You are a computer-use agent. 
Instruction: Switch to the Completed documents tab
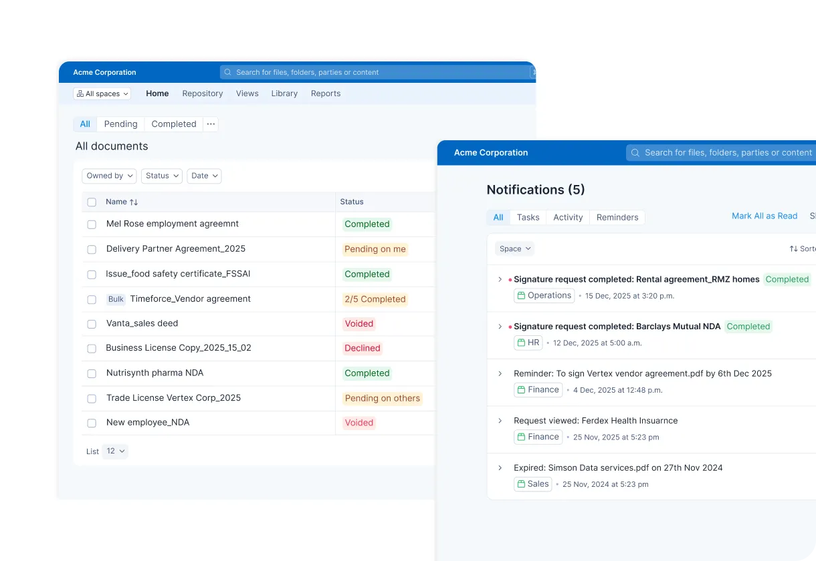coord(174,124)
